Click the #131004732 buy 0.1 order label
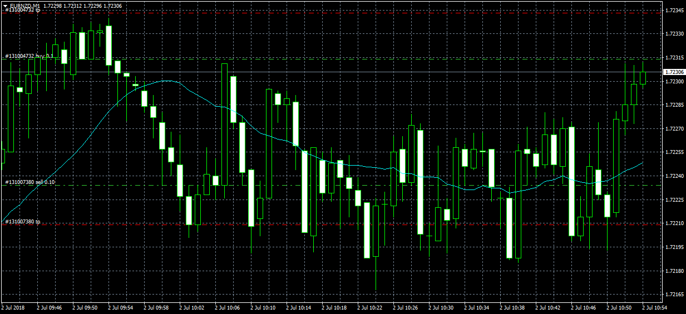Screen dimensions: 686x314 [29, 56]
